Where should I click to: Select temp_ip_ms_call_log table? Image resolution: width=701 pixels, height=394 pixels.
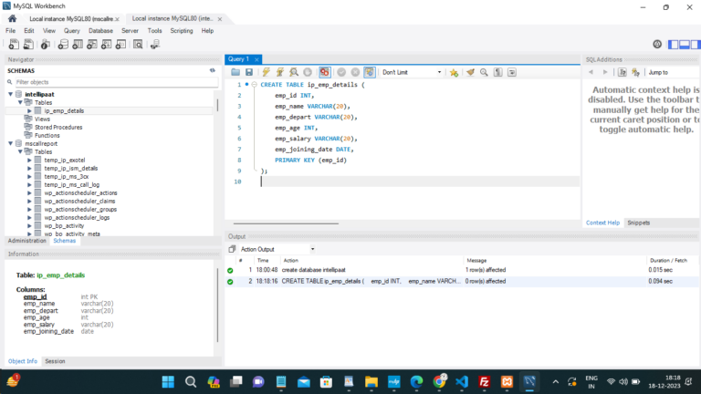(x=71, y=184)
